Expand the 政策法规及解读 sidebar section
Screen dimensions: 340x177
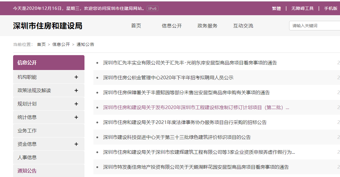click(x=77, y=90)
